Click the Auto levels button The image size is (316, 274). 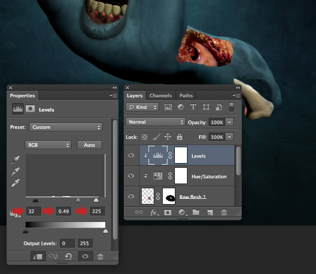click(90, 145)
